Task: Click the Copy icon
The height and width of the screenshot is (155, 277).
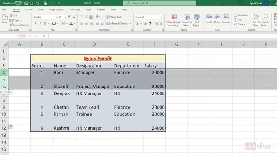Action: point(11,20)
